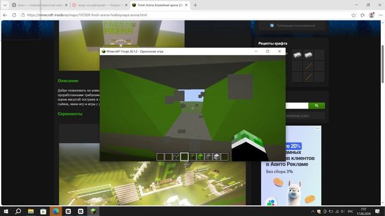
Task: Click the site info icon in address bar
Action: [23, 15]
